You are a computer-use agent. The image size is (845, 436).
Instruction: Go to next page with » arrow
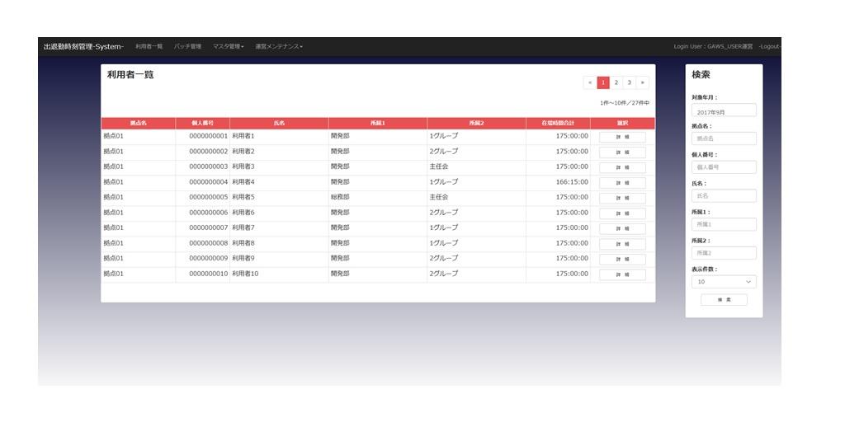click(642, 82)
